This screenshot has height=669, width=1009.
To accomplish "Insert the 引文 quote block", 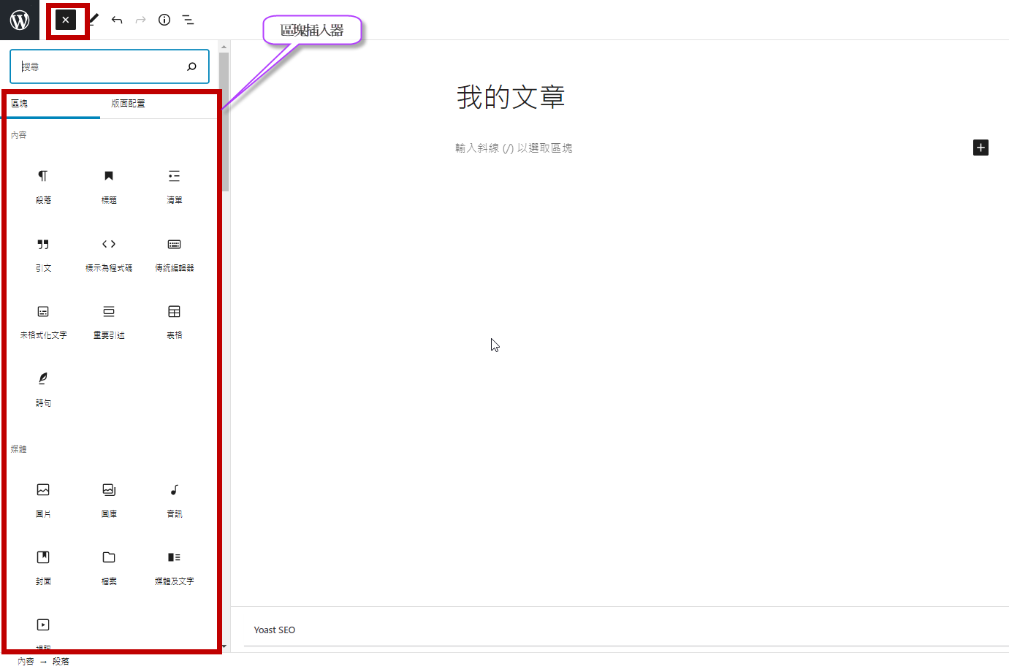I will 43,253.
